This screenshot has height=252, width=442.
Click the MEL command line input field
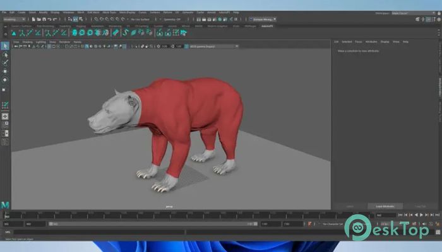pyautogui.click(x=99, y=232)
